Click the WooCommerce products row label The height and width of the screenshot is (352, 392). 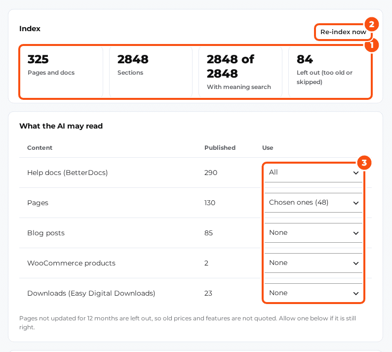71,263
